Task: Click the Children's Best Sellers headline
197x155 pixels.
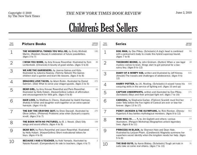Action: pos(103,27)
